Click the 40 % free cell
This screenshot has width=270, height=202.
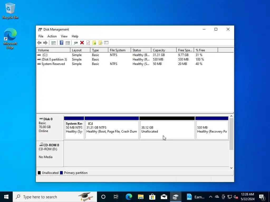[x=199, y=64]
